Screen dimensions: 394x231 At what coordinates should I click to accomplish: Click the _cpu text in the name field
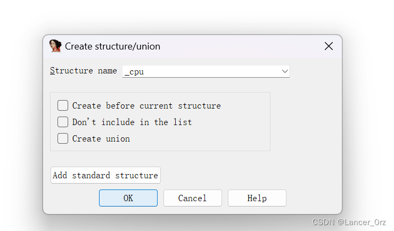click(134, 72)
